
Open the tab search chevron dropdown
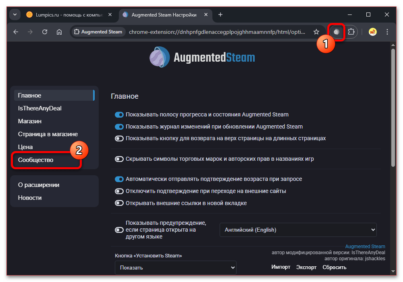[x=15, y=15]
